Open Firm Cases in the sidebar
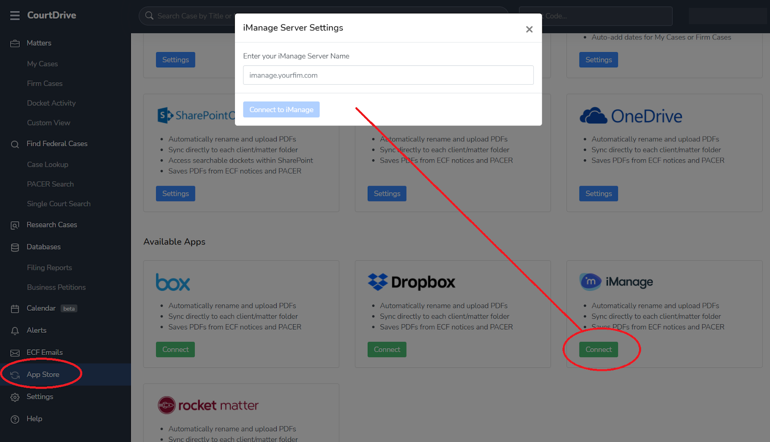 tap(45, 83)
